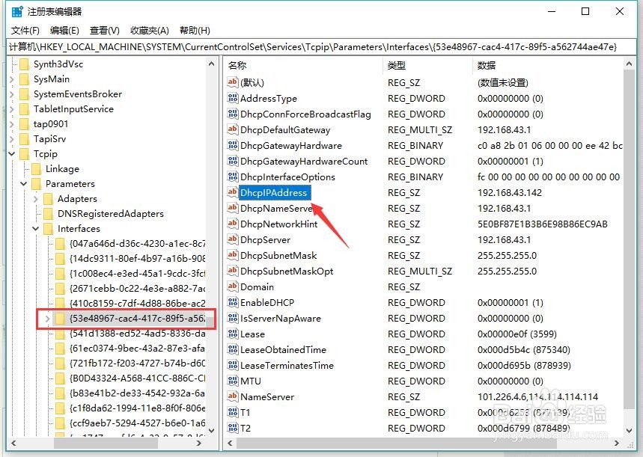Click the registry path address bar
The height and width of the screenshot is (457, 643).
pos(322,46)
